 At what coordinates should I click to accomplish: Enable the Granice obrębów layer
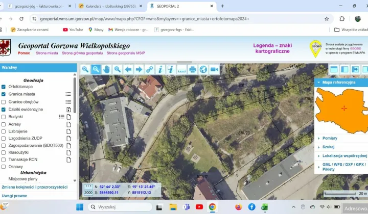click(x=4, y=102)
